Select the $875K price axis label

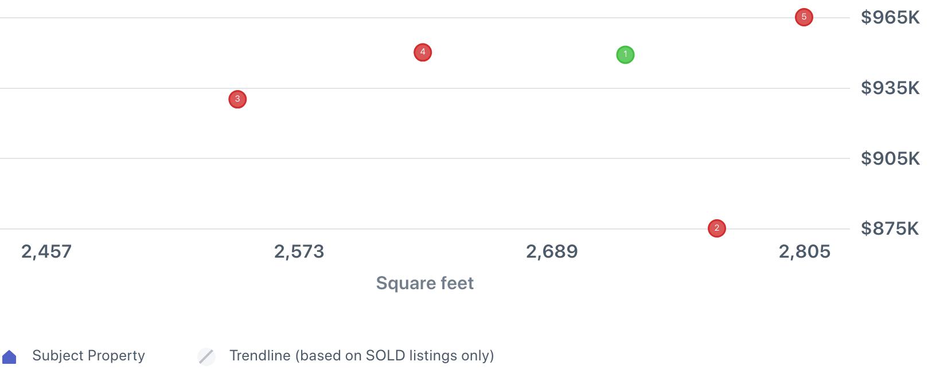point(890,228)
